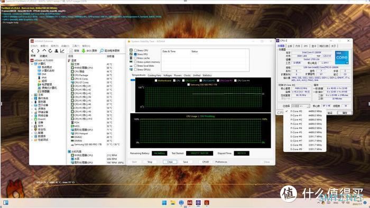Open Windows Start button on taskbar
Viewport: 370px width, 208px height.
click(x=164, y=203)
